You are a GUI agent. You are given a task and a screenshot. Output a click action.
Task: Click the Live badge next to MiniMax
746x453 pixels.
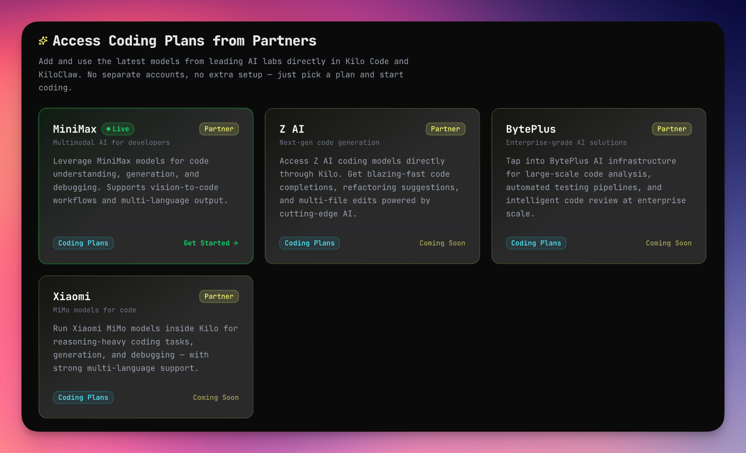(x=118, y=129)
